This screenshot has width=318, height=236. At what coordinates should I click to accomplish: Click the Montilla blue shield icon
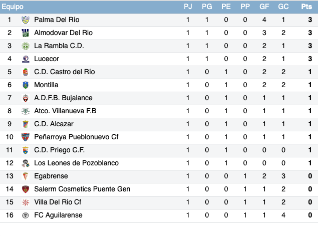pyautogui.click(x=26, y=85)
